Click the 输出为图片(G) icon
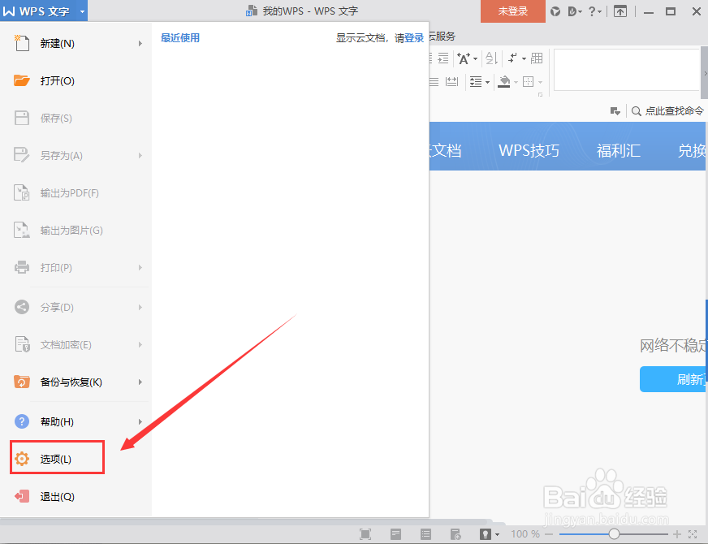This screenshot has width=708, height=544. (22, 231)
